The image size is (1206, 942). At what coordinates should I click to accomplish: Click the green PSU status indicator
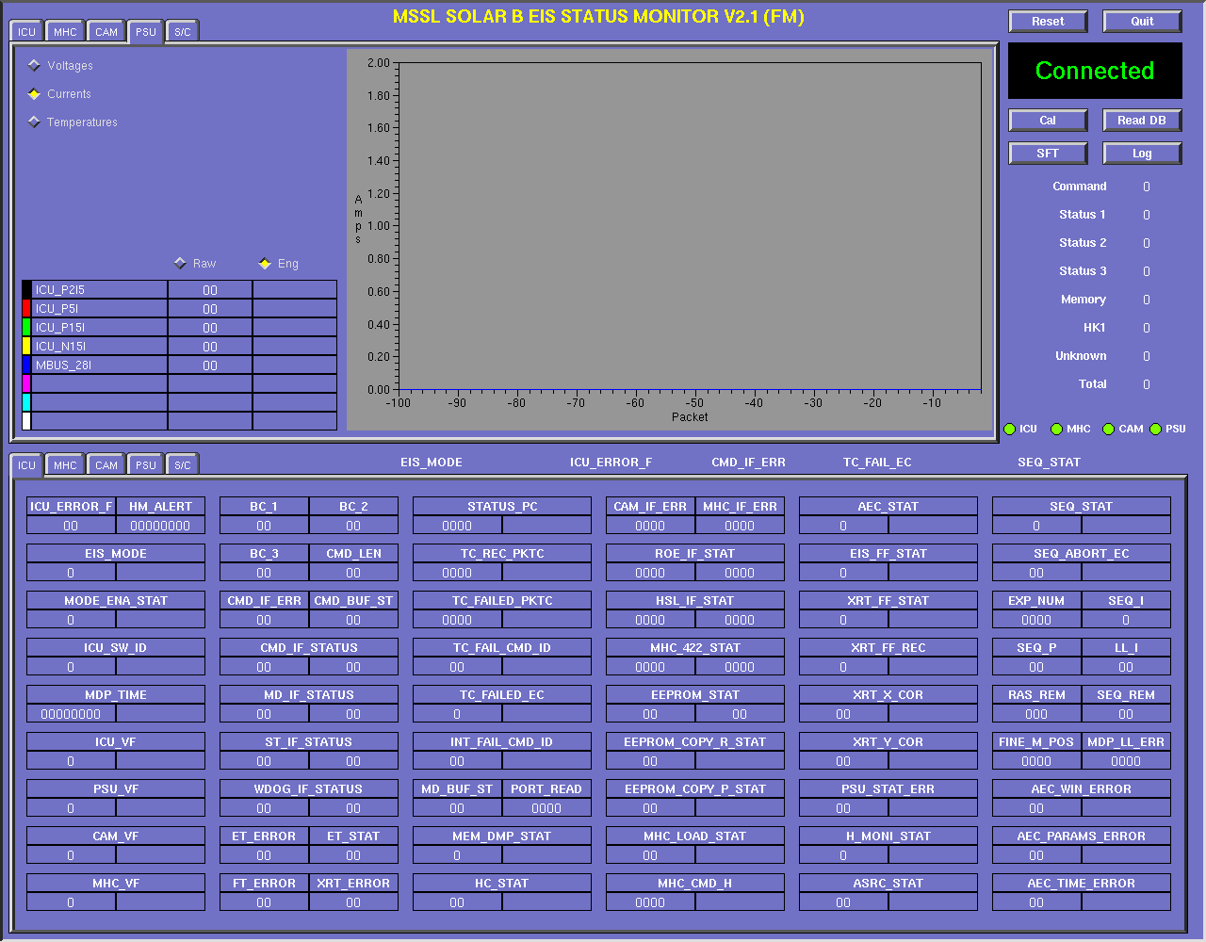[x=1155, y=430]
